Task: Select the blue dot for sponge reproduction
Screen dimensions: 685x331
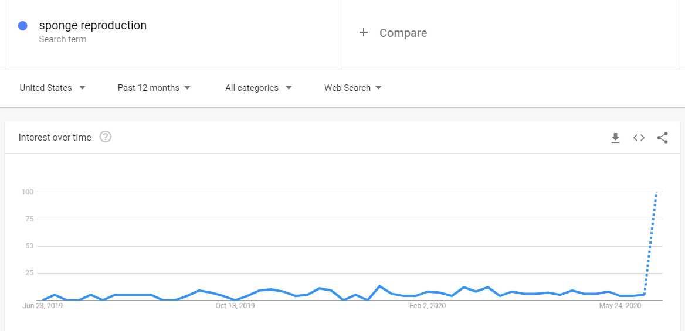Action: pos(23,26)
